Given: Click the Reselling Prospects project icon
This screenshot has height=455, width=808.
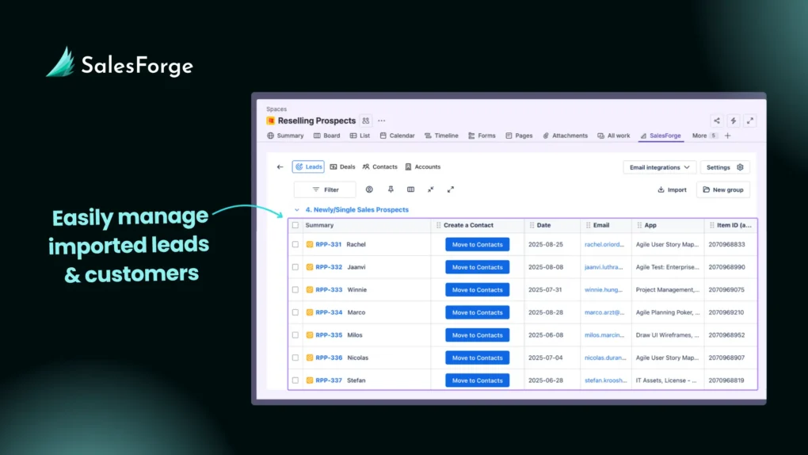Looking at the screenshot, I should (x=271, y=120).
